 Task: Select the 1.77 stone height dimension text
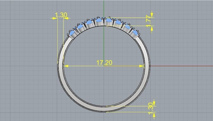pos(149,21)
